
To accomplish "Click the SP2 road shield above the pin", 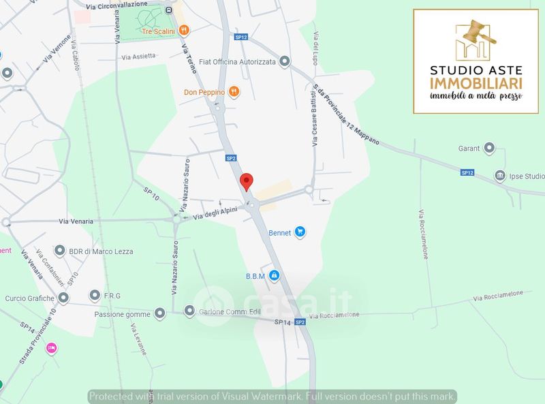I will (x=231, y=158).
